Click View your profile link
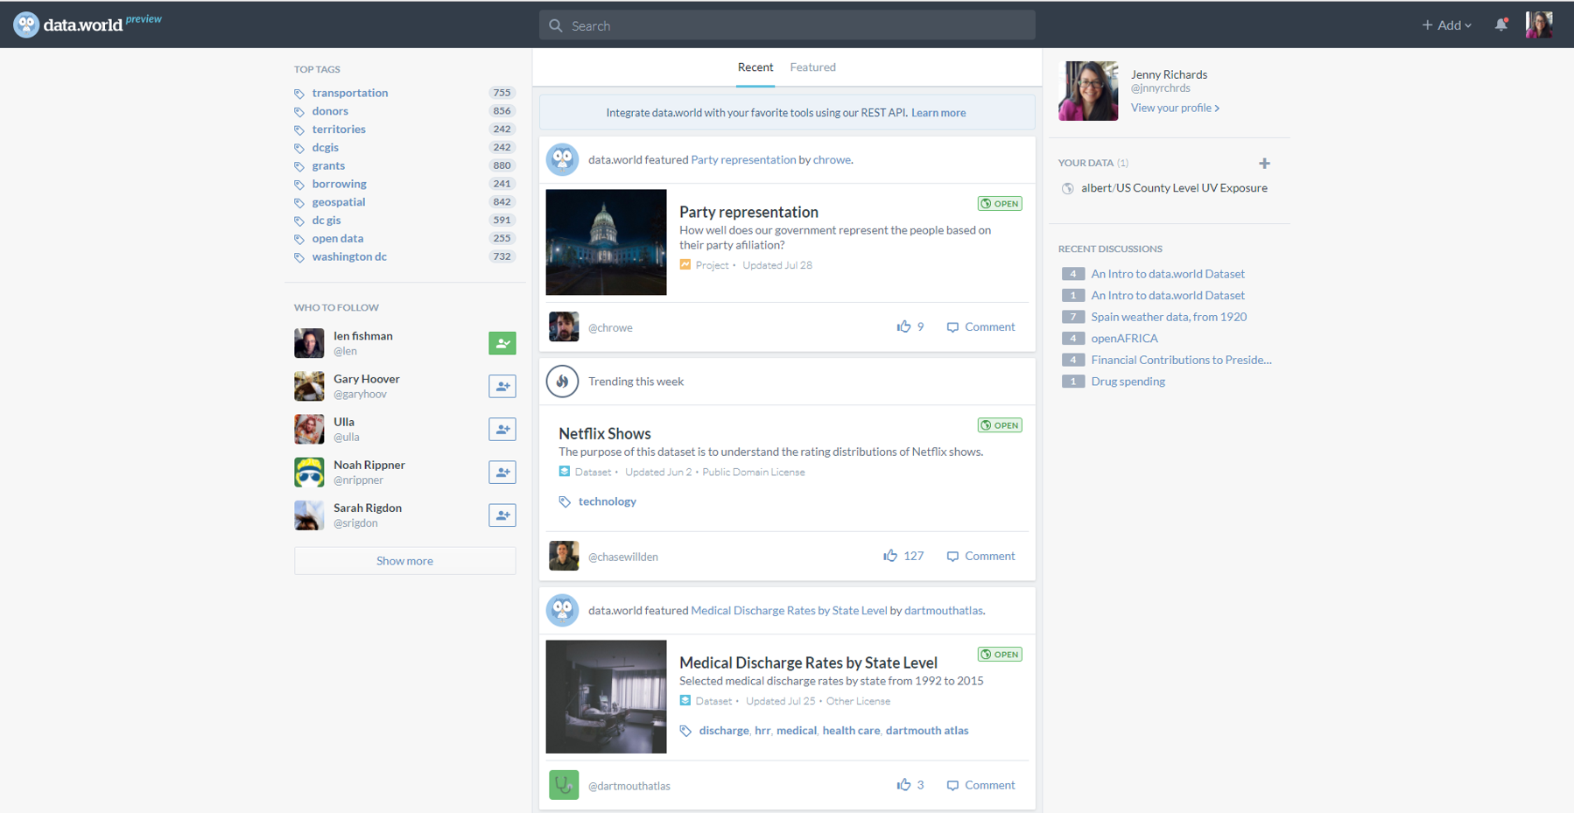 pyautogui.click(x=1175, y=108)
